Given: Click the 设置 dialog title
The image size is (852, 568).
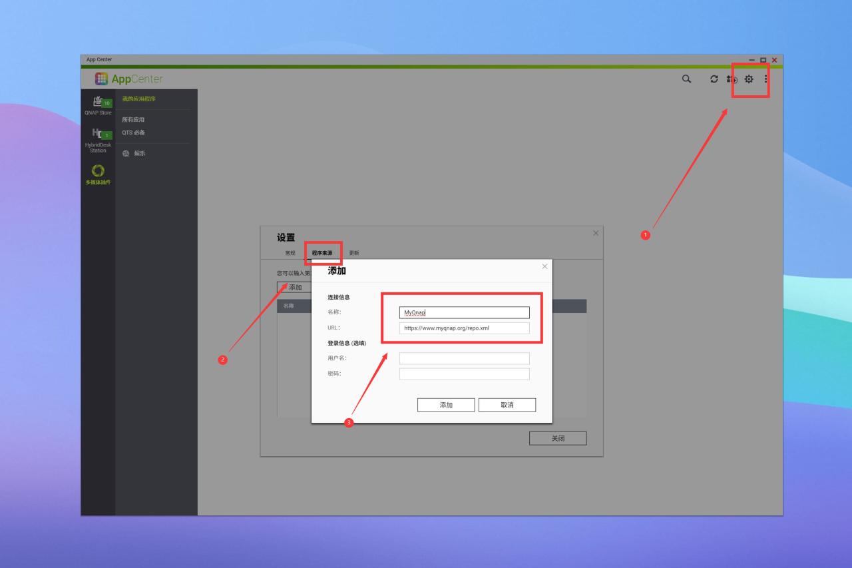Looking at the screenshot, I should [x=286, y=238].
